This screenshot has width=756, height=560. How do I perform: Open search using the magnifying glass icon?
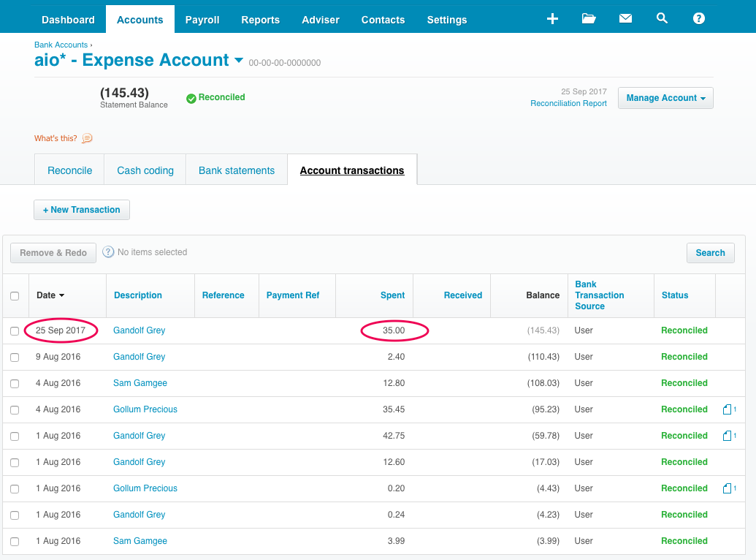pos(662,18)
